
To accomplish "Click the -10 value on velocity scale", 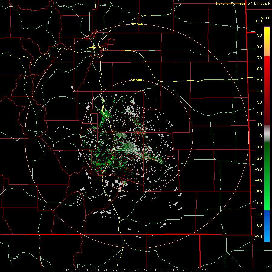I will 258,147.
